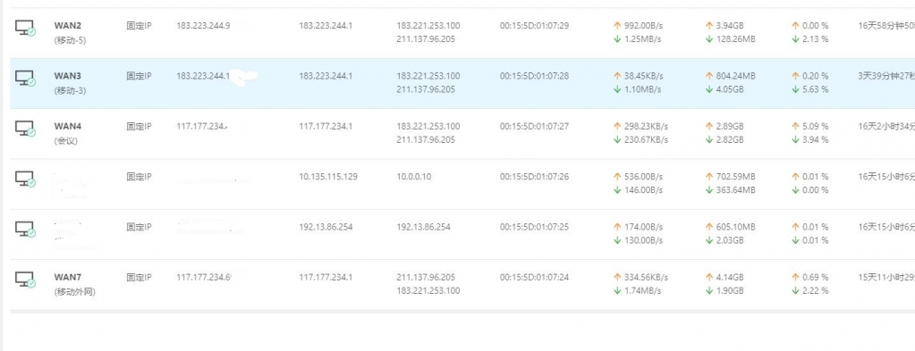Click the horizontal scrollbar below the table
The image size is (915, 351).
point(462,312)
